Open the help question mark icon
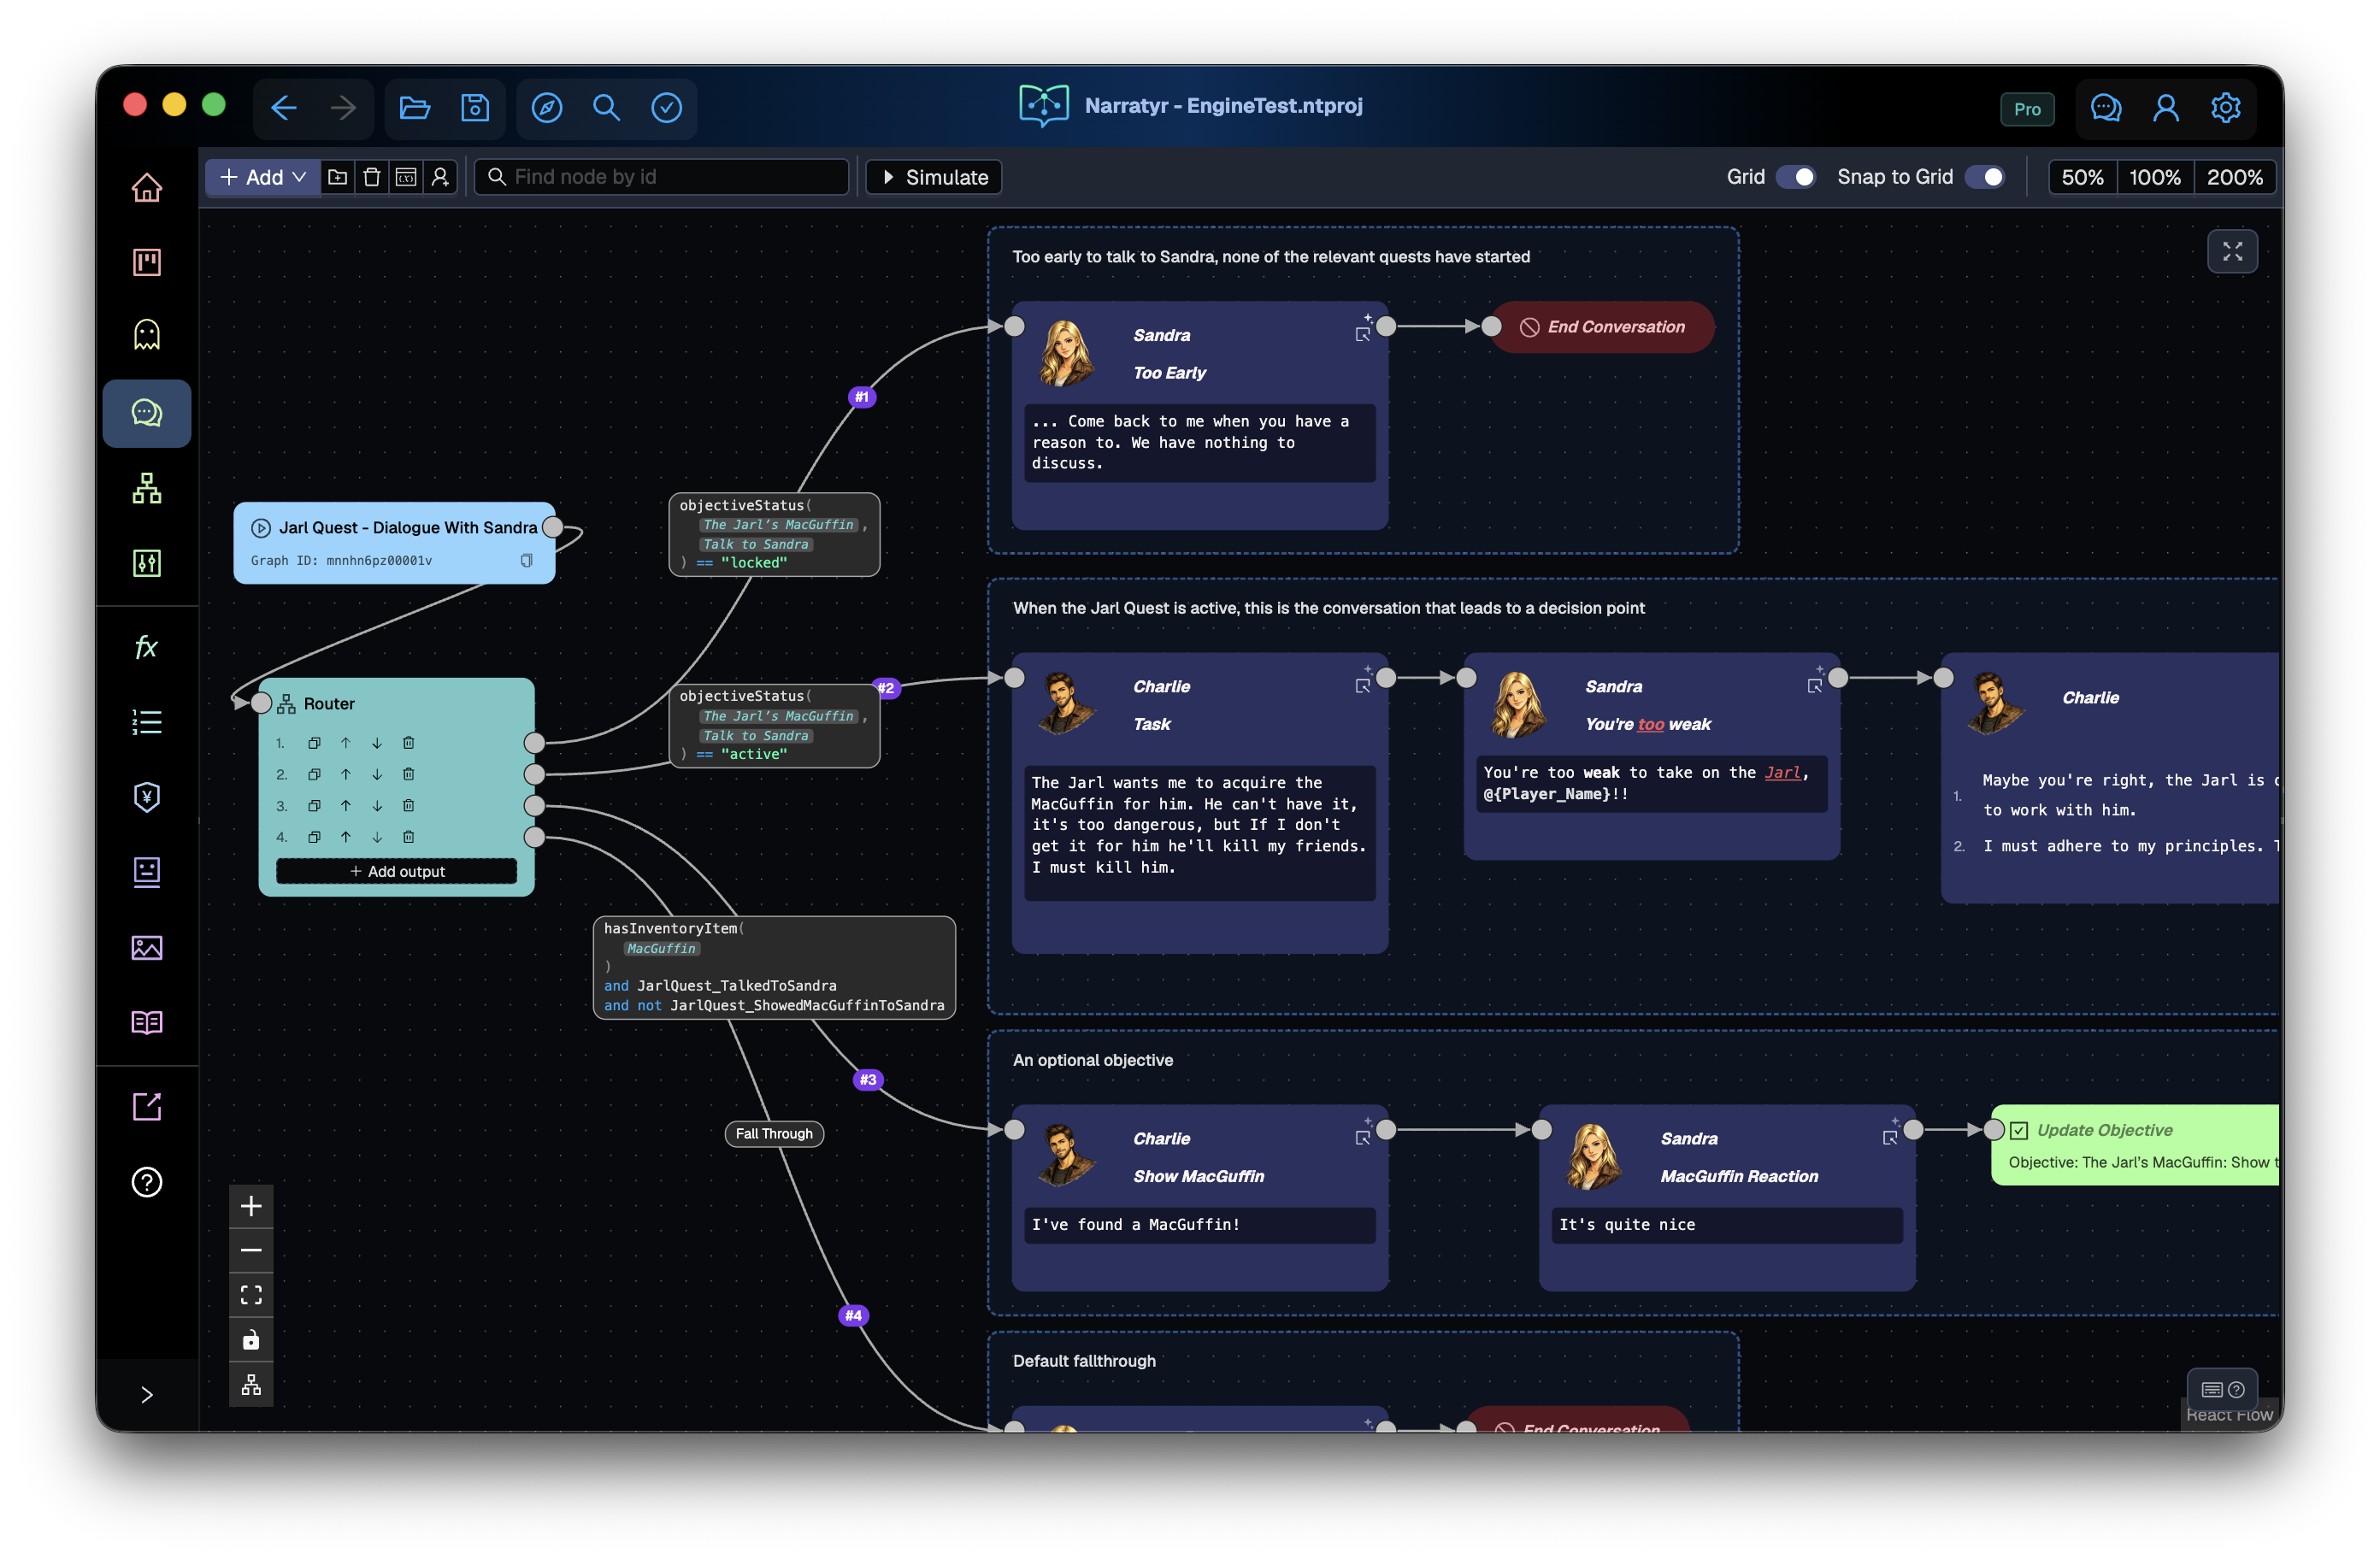 (x=147, y=1182)
